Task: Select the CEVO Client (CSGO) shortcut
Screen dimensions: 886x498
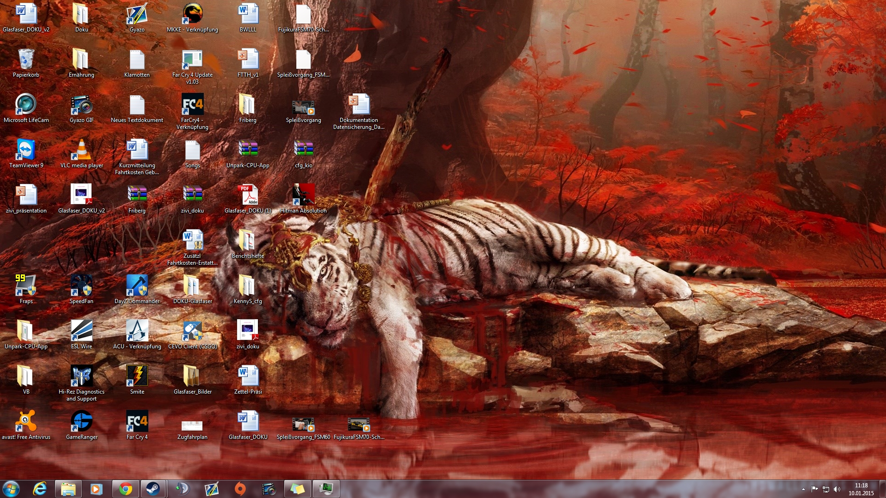Action: point(192,334)
